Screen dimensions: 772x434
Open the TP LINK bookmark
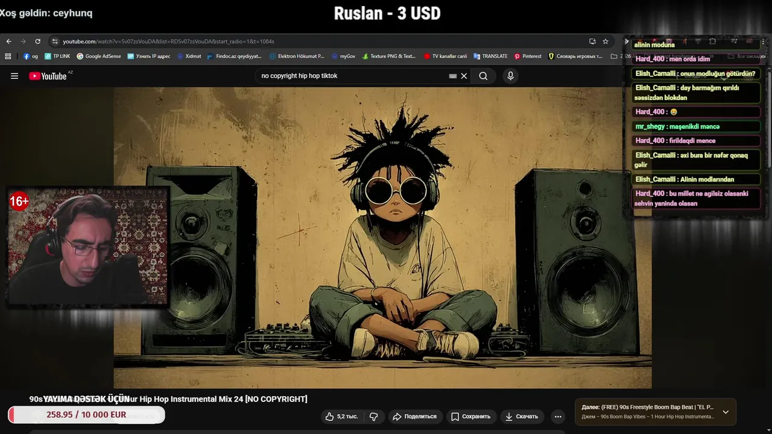pos(57,56)
